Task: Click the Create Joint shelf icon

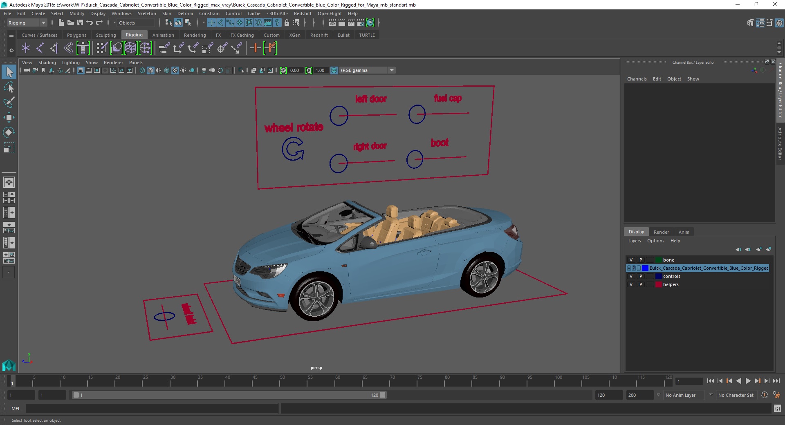Action: pos(40,48)
